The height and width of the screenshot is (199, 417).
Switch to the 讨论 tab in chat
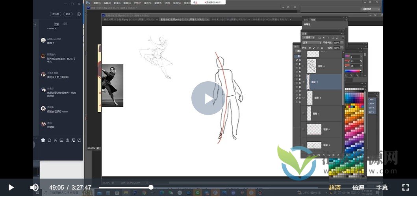click(x=57, y=24)
